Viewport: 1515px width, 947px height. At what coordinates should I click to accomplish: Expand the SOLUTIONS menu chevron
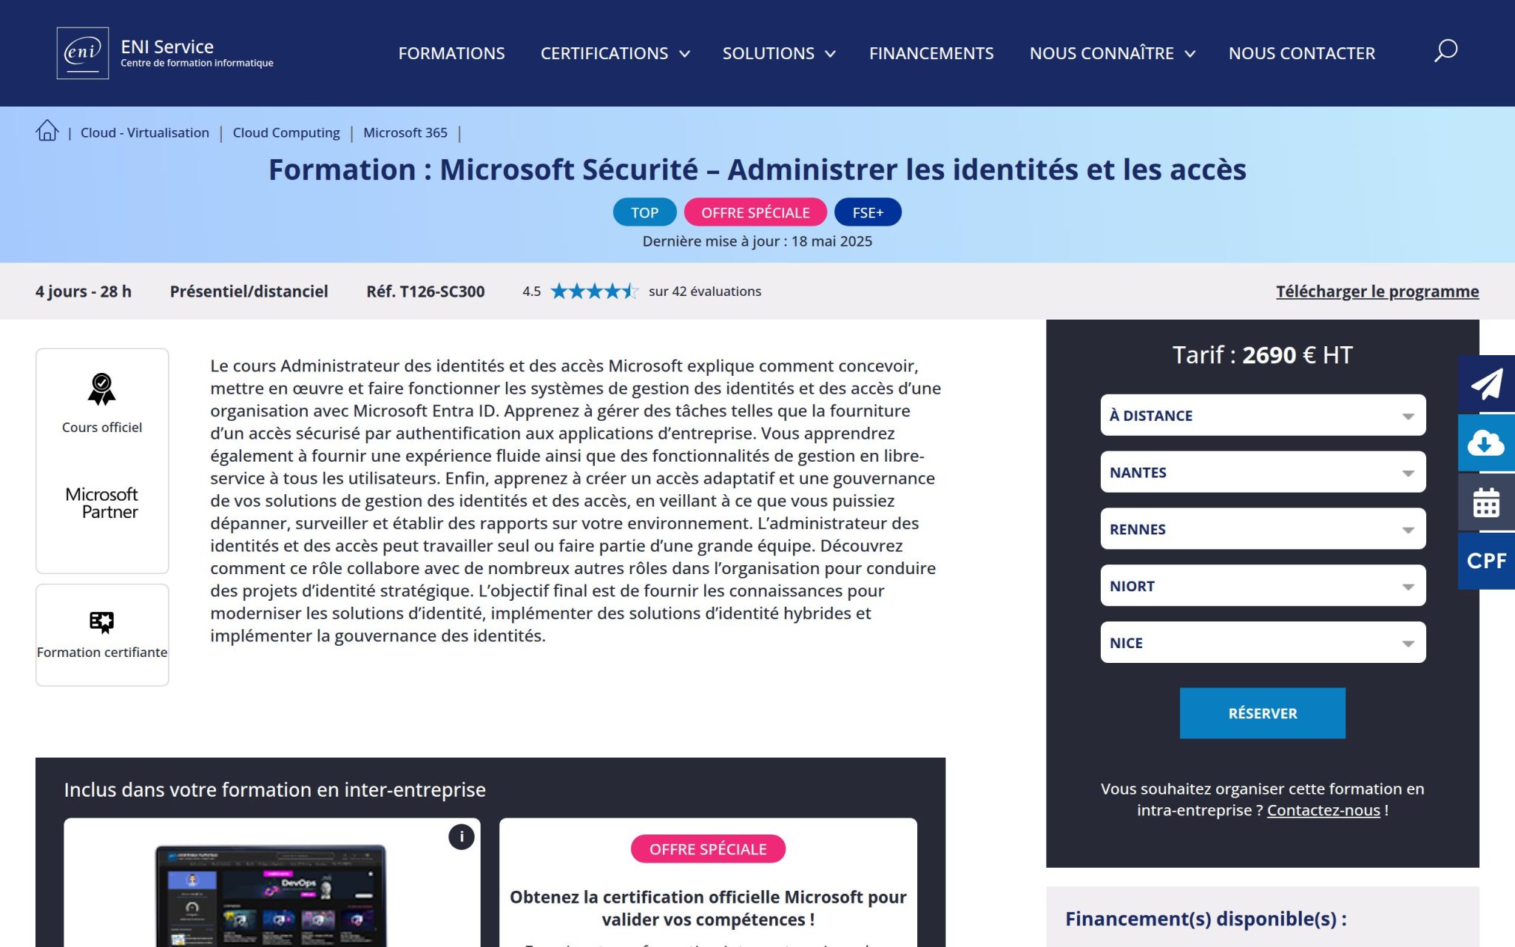pyautogui.click(x=831, y=54)
